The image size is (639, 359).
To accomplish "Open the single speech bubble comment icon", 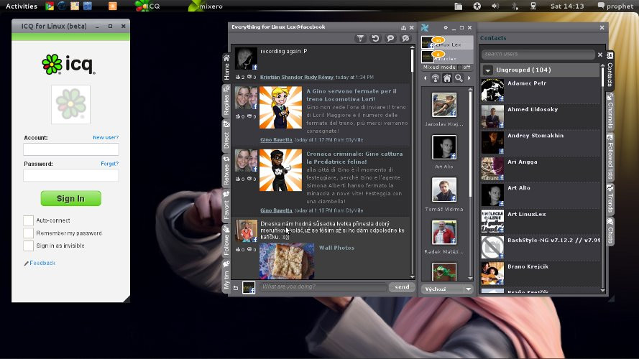I will (390, 38).
